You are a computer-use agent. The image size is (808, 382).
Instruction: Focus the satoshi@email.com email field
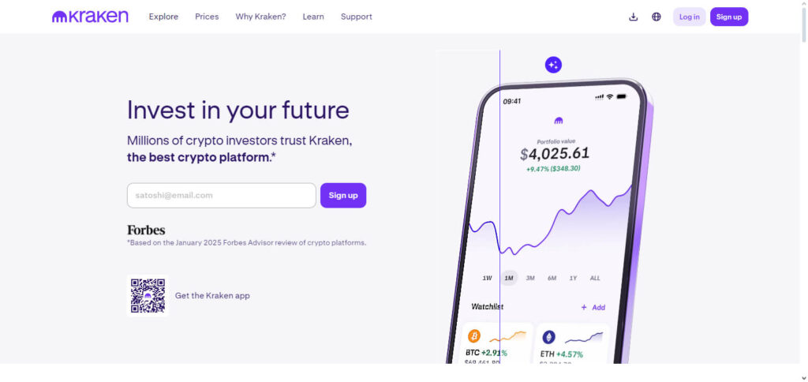(x=222, y=196)
